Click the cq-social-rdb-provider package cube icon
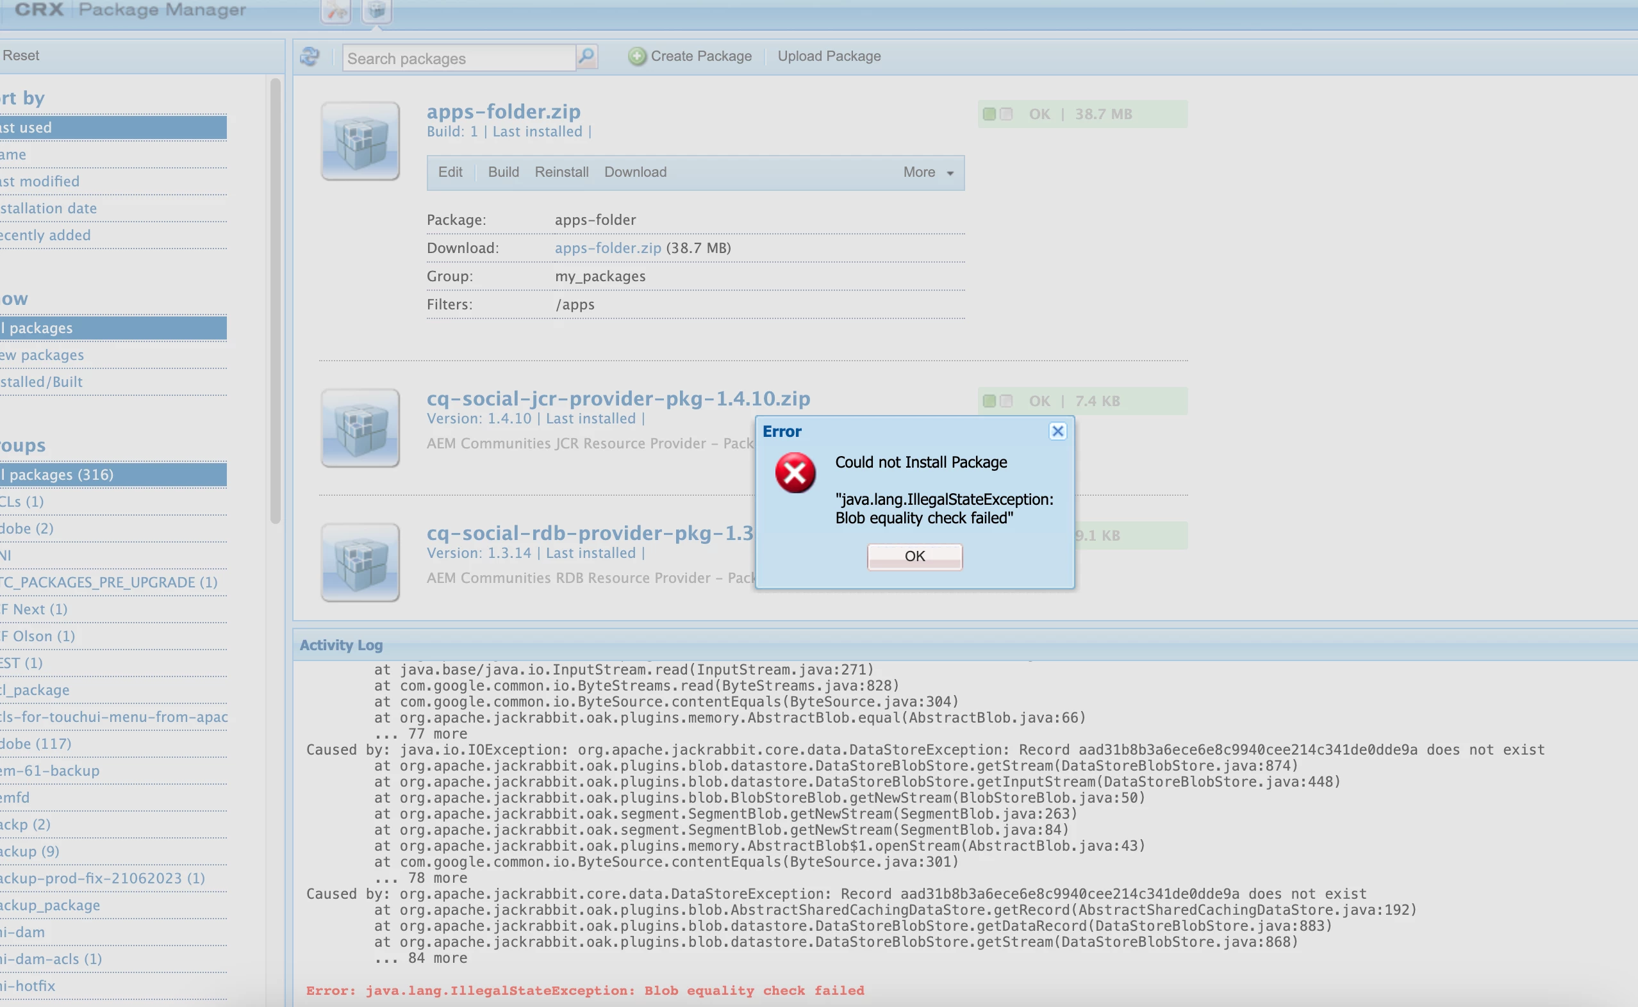 point(360,563)
